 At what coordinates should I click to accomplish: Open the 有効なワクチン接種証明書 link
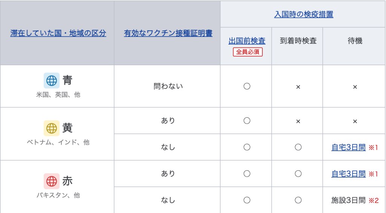168,33
